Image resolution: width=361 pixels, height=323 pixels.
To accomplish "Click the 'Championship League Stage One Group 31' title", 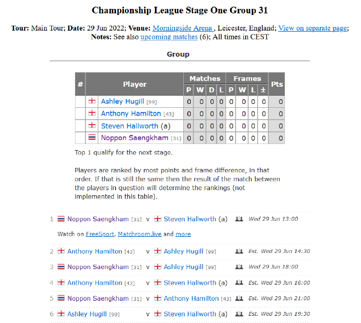I will (x=179, y=11).
